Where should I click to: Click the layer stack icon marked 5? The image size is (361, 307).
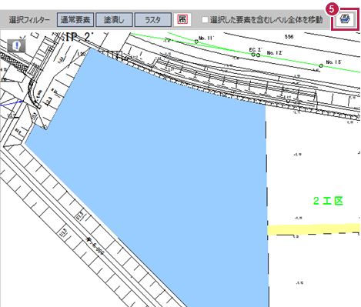tap(345, 19)
